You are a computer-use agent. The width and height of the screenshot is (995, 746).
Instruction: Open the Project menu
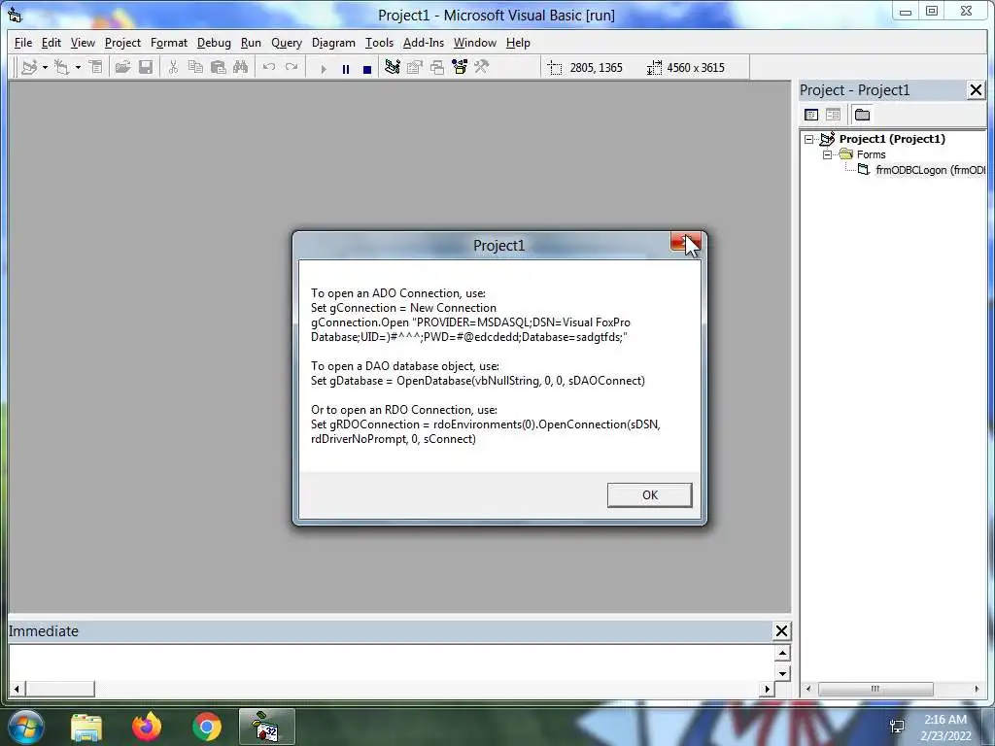122,43
